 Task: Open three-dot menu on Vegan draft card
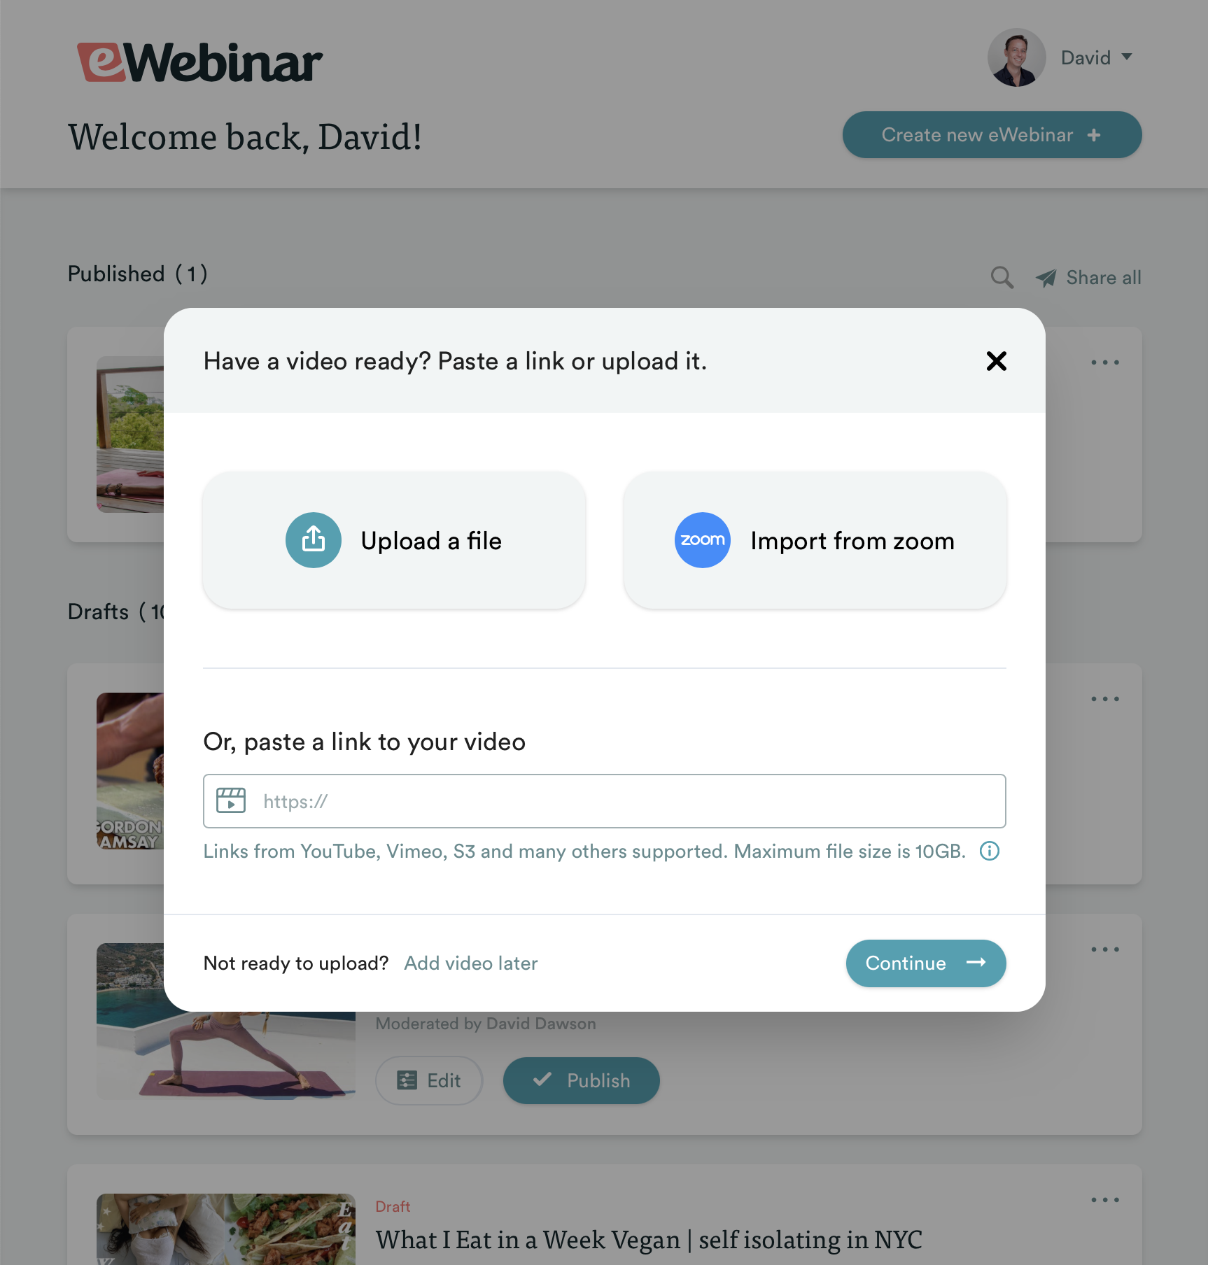pyautogui.click(x=1104, y=1200)
